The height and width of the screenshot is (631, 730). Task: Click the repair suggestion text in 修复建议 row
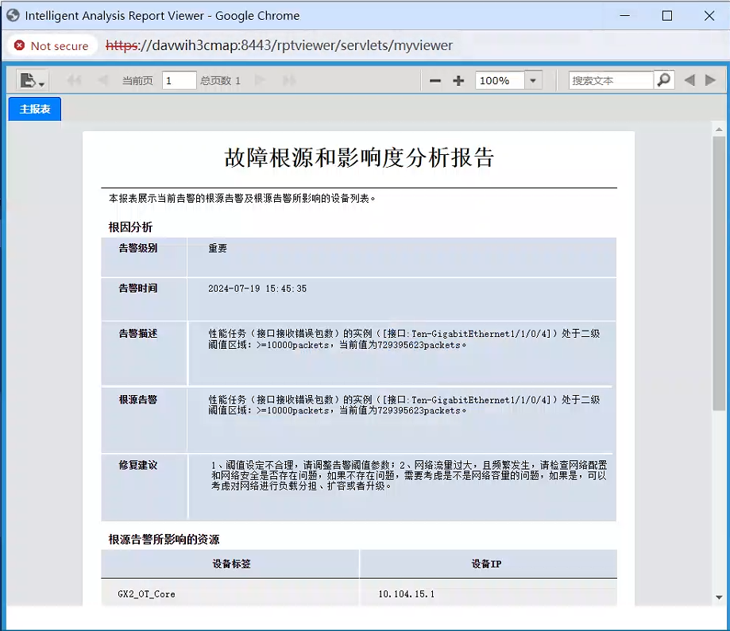tap(409, 475)
